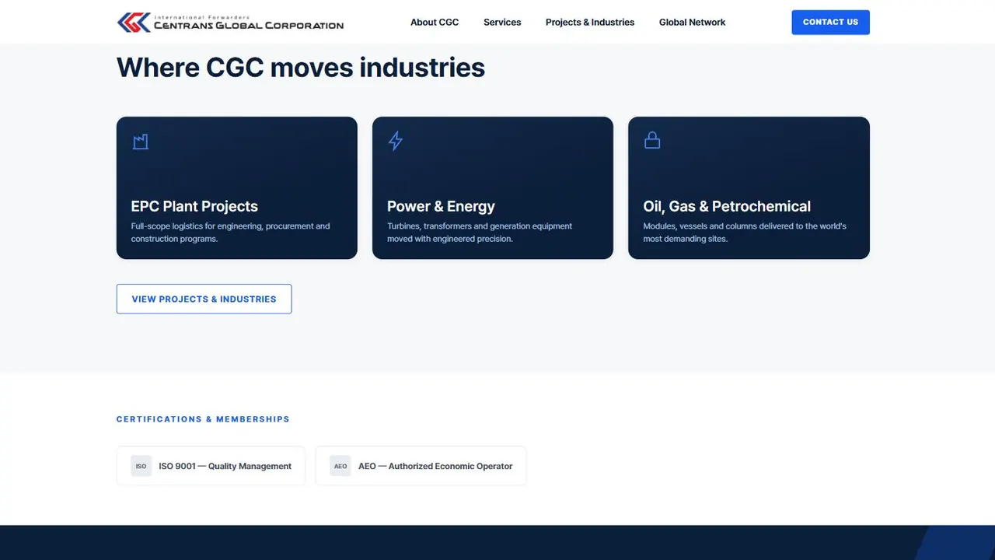The image size is (995, 560).
Task: Click the Contact Us button
Action: (830, 23)
